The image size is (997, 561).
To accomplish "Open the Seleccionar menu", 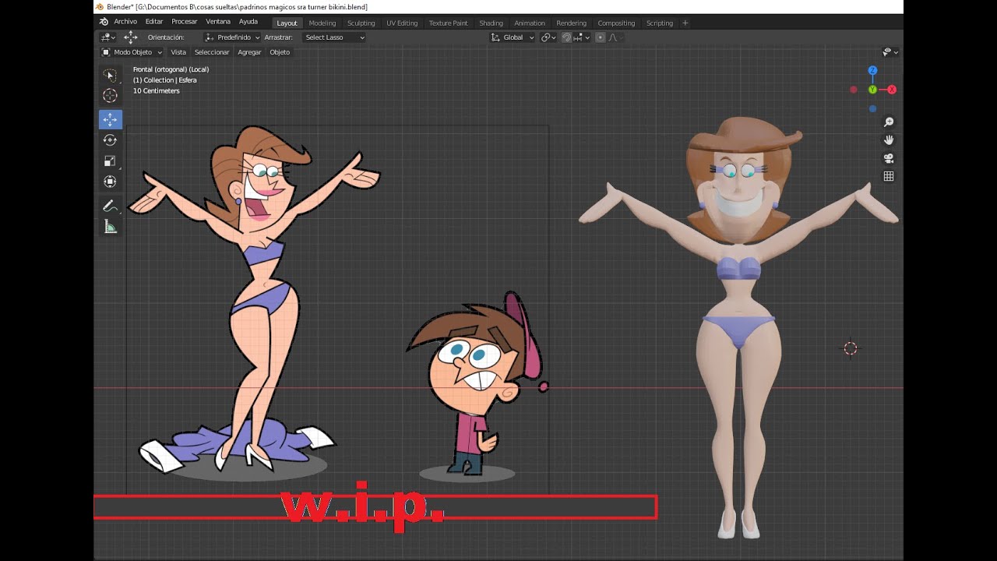I will pos(212,52).
